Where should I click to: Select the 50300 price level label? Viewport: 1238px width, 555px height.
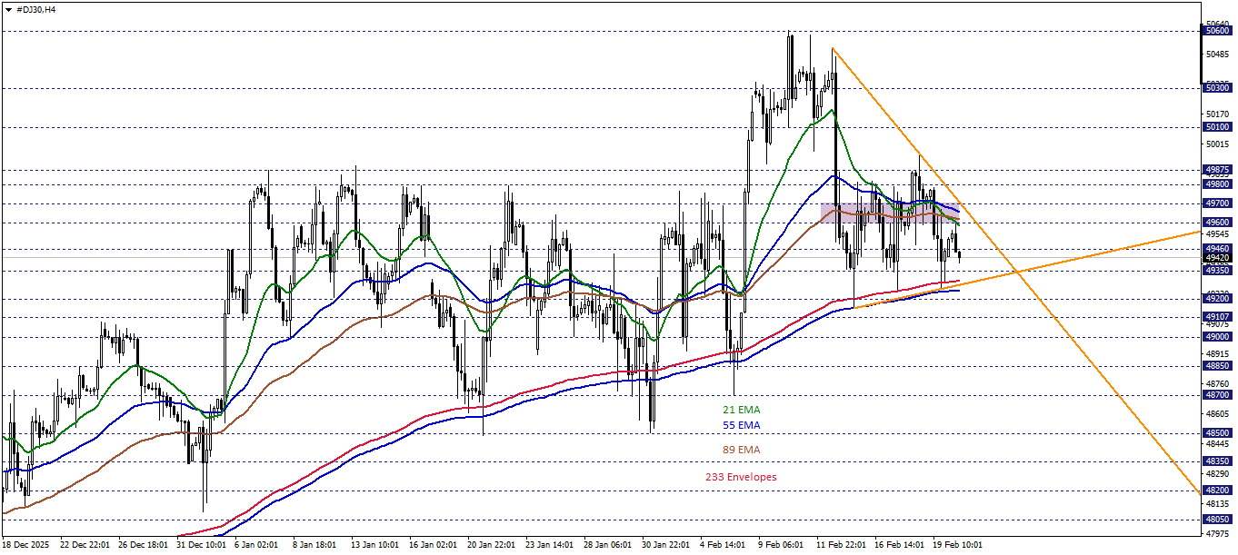(x=1218, y=88)
